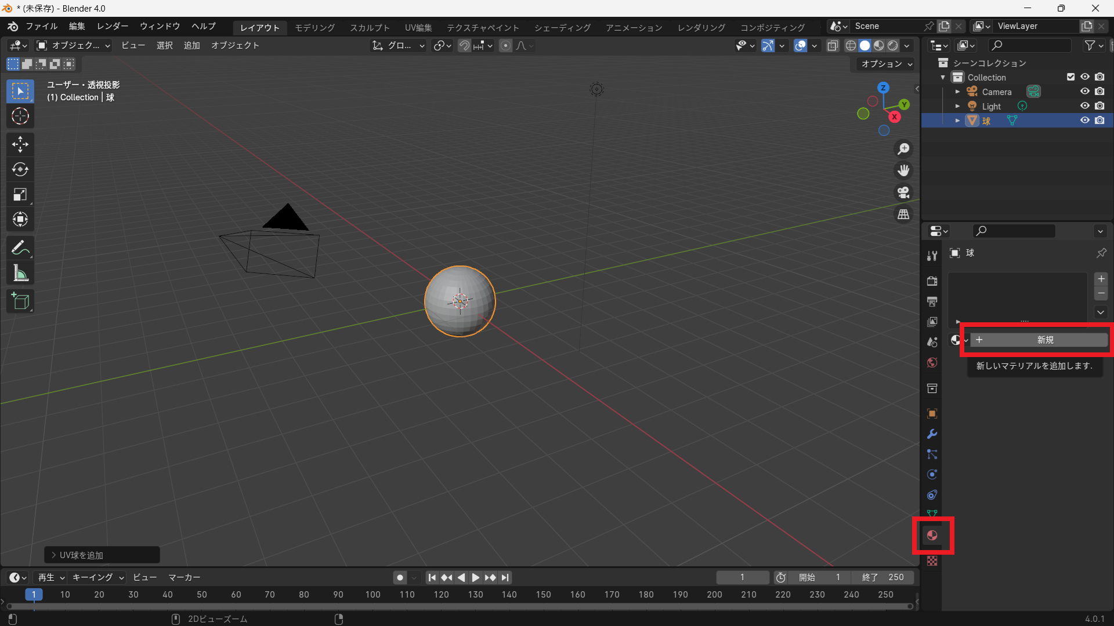Select the Scale tool
Screen dimensions: 1114x626
20,195
